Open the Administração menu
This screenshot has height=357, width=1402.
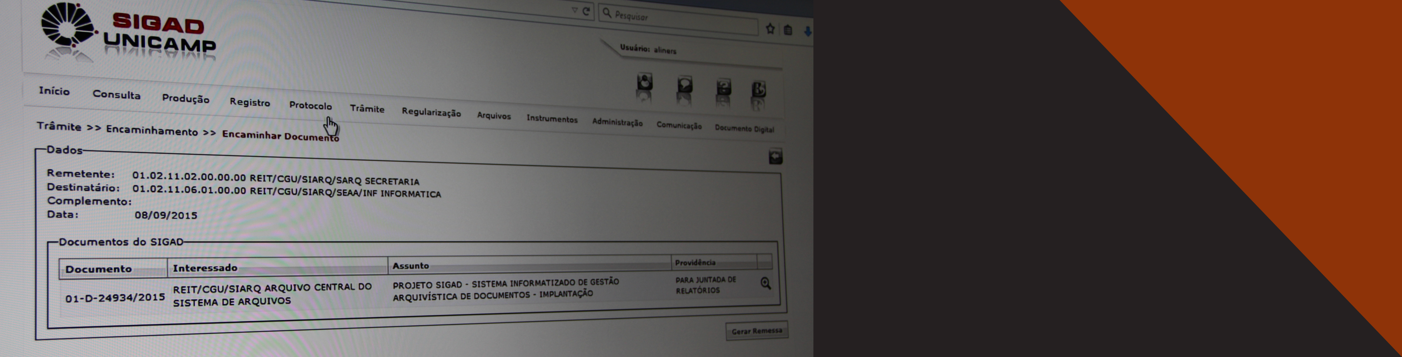click(617, 122)
